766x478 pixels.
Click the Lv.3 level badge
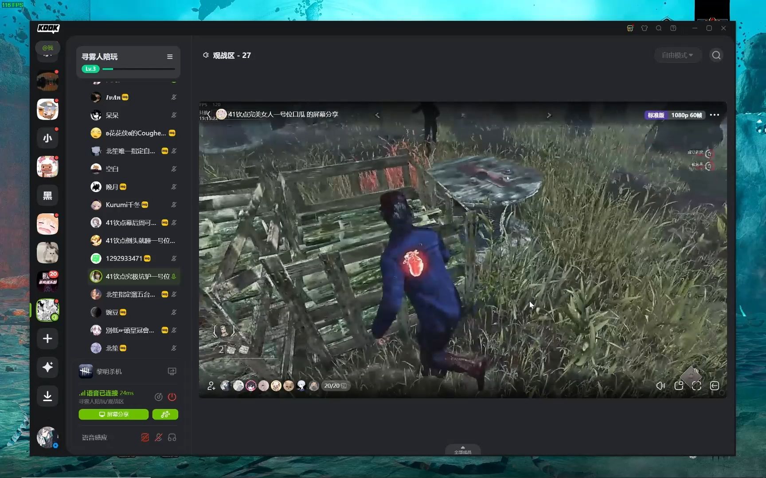[x=90, y=69]
